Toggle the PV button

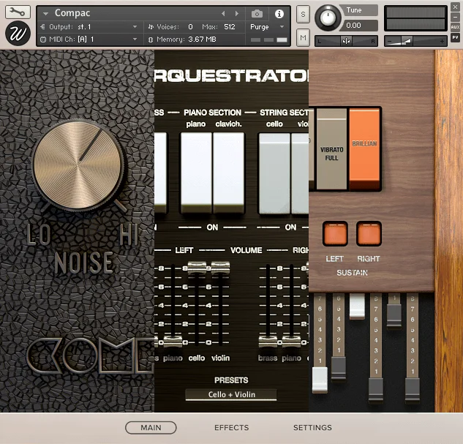(455, 37)
